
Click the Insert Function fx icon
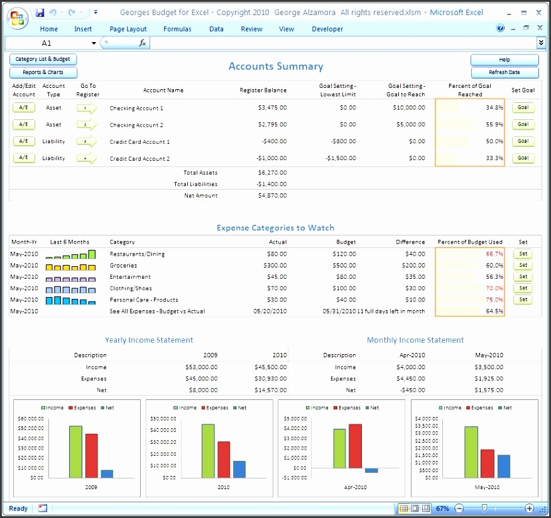click(142, 43)
